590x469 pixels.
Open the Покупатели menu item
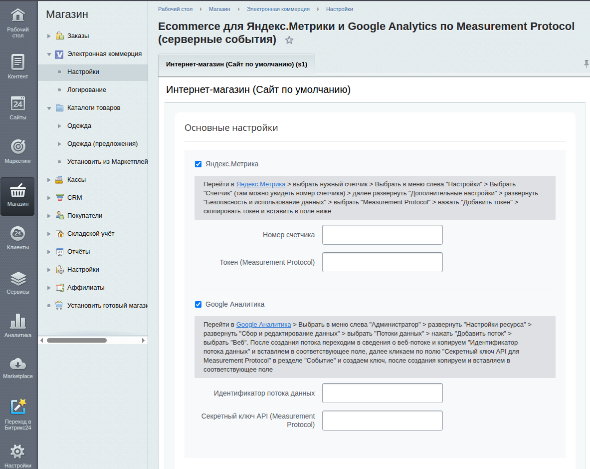coord(85,215)
